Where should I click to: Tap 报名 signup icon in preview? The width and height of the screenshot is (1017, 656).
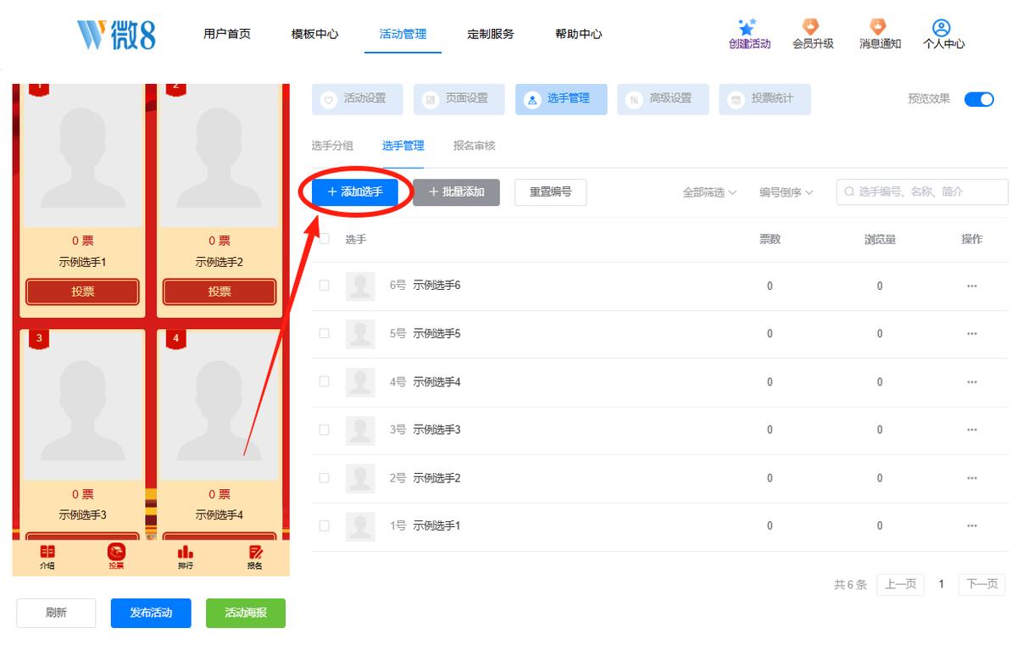pos(255,552)
